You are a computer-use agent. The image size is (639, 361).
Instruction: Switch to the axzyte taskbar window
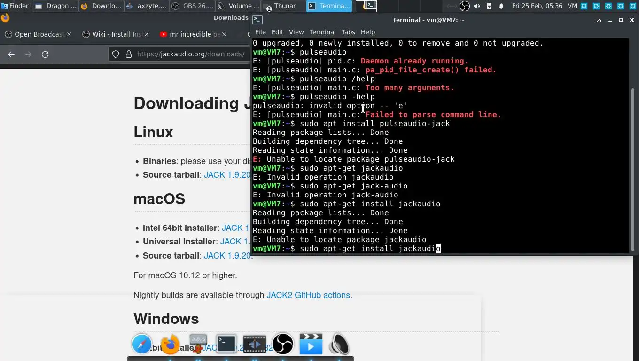pyautogui.click(x=147, y=6)
